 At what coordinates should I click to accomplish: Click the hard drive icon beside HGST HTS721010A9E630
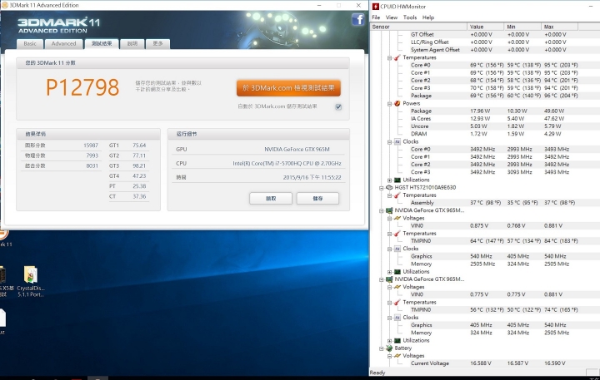389,187
